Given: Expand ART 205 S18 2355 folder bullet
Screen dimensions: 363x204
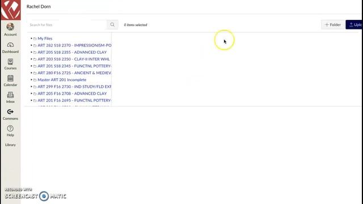Looking at the screenshot, I should (x=32, y=52).
